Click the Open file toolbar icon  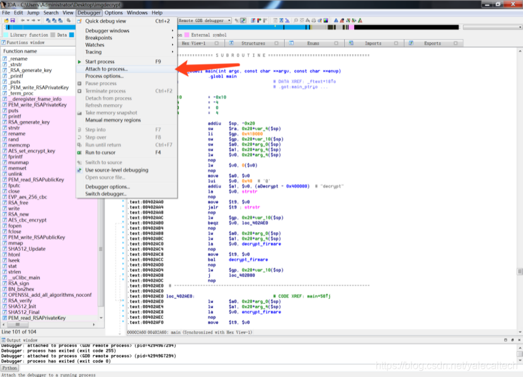6,21
